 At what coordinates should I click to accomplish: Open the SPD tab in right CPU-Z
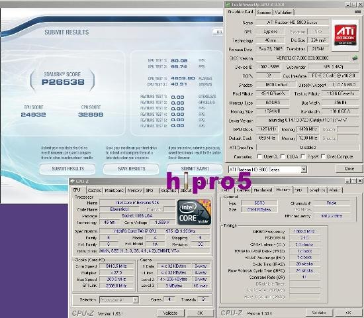298,190
